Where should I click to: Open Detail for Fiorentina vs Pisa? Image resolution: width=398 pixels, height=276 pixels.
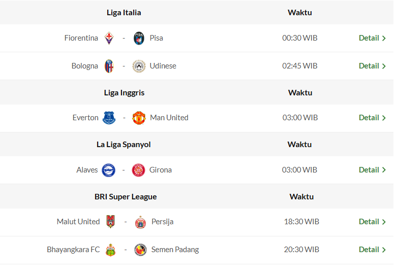(372, 38)
